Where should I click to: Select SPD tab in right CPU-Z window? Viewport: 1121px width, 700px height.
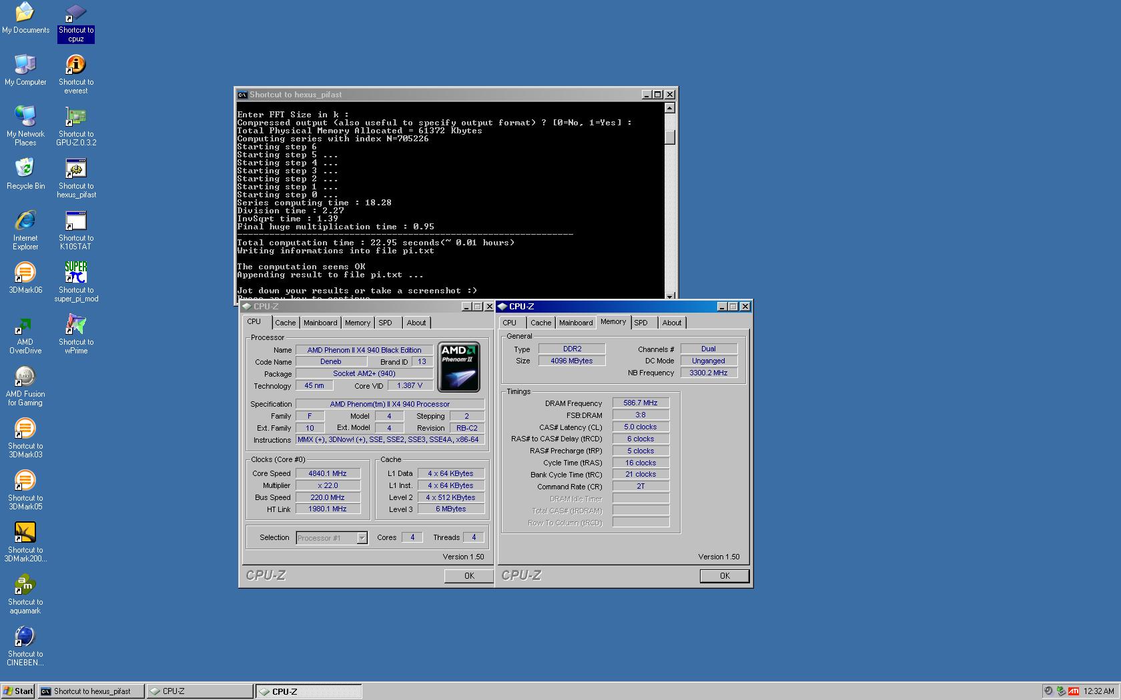[641, 323]
